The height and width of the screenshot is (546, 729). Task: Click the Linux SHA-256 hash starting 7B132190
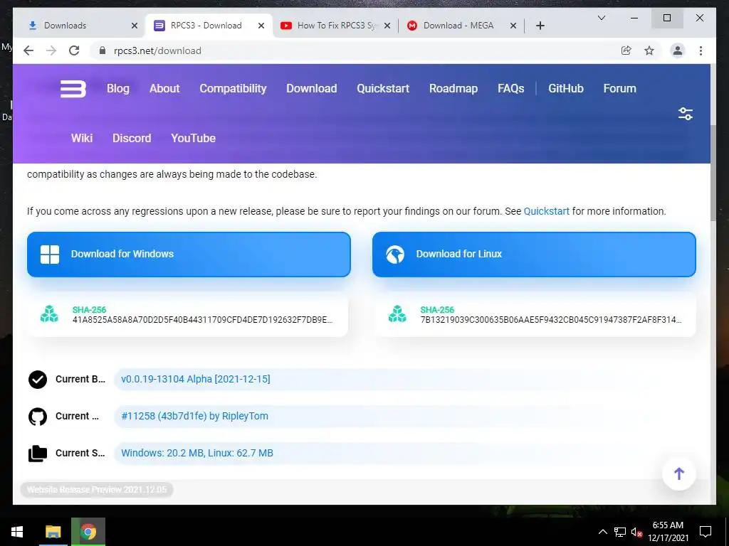coord(551,320)
